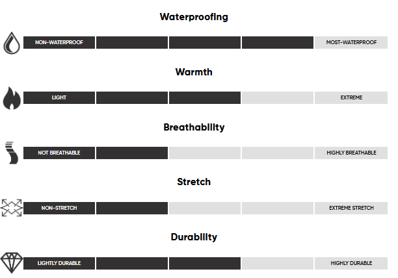
Task: Click the HIGHLY DURABLE segment
Action: point(351,263)
